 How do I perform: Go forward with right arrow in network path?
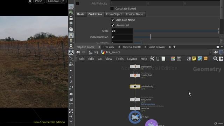pos(84,52)
